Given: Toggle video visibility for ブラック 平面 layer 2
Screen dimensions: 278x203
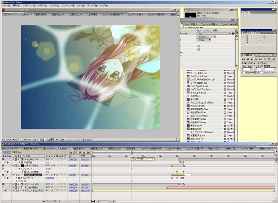Looking at the screenshot, I should click(3, 166).
